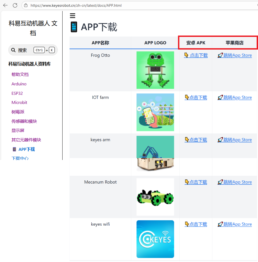Open 下载中心 in the sidebar
This screenshot has width=258, height=262.
[20, 158]
